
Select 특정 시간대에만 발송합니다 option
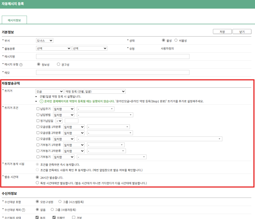coord(37,183)
